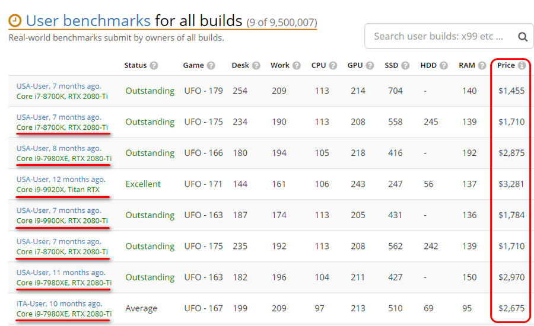Click the Average status text

(x=141, y=308)
